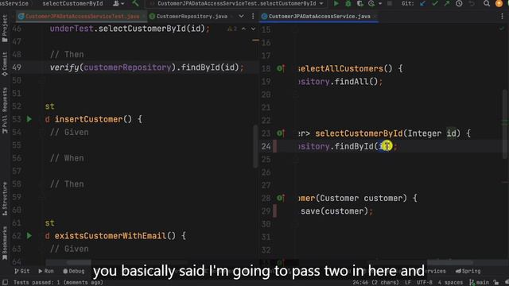Run existsCustomerWithEmail test from gutter
This screenshot has height=286, width=509.
point(29,236)
